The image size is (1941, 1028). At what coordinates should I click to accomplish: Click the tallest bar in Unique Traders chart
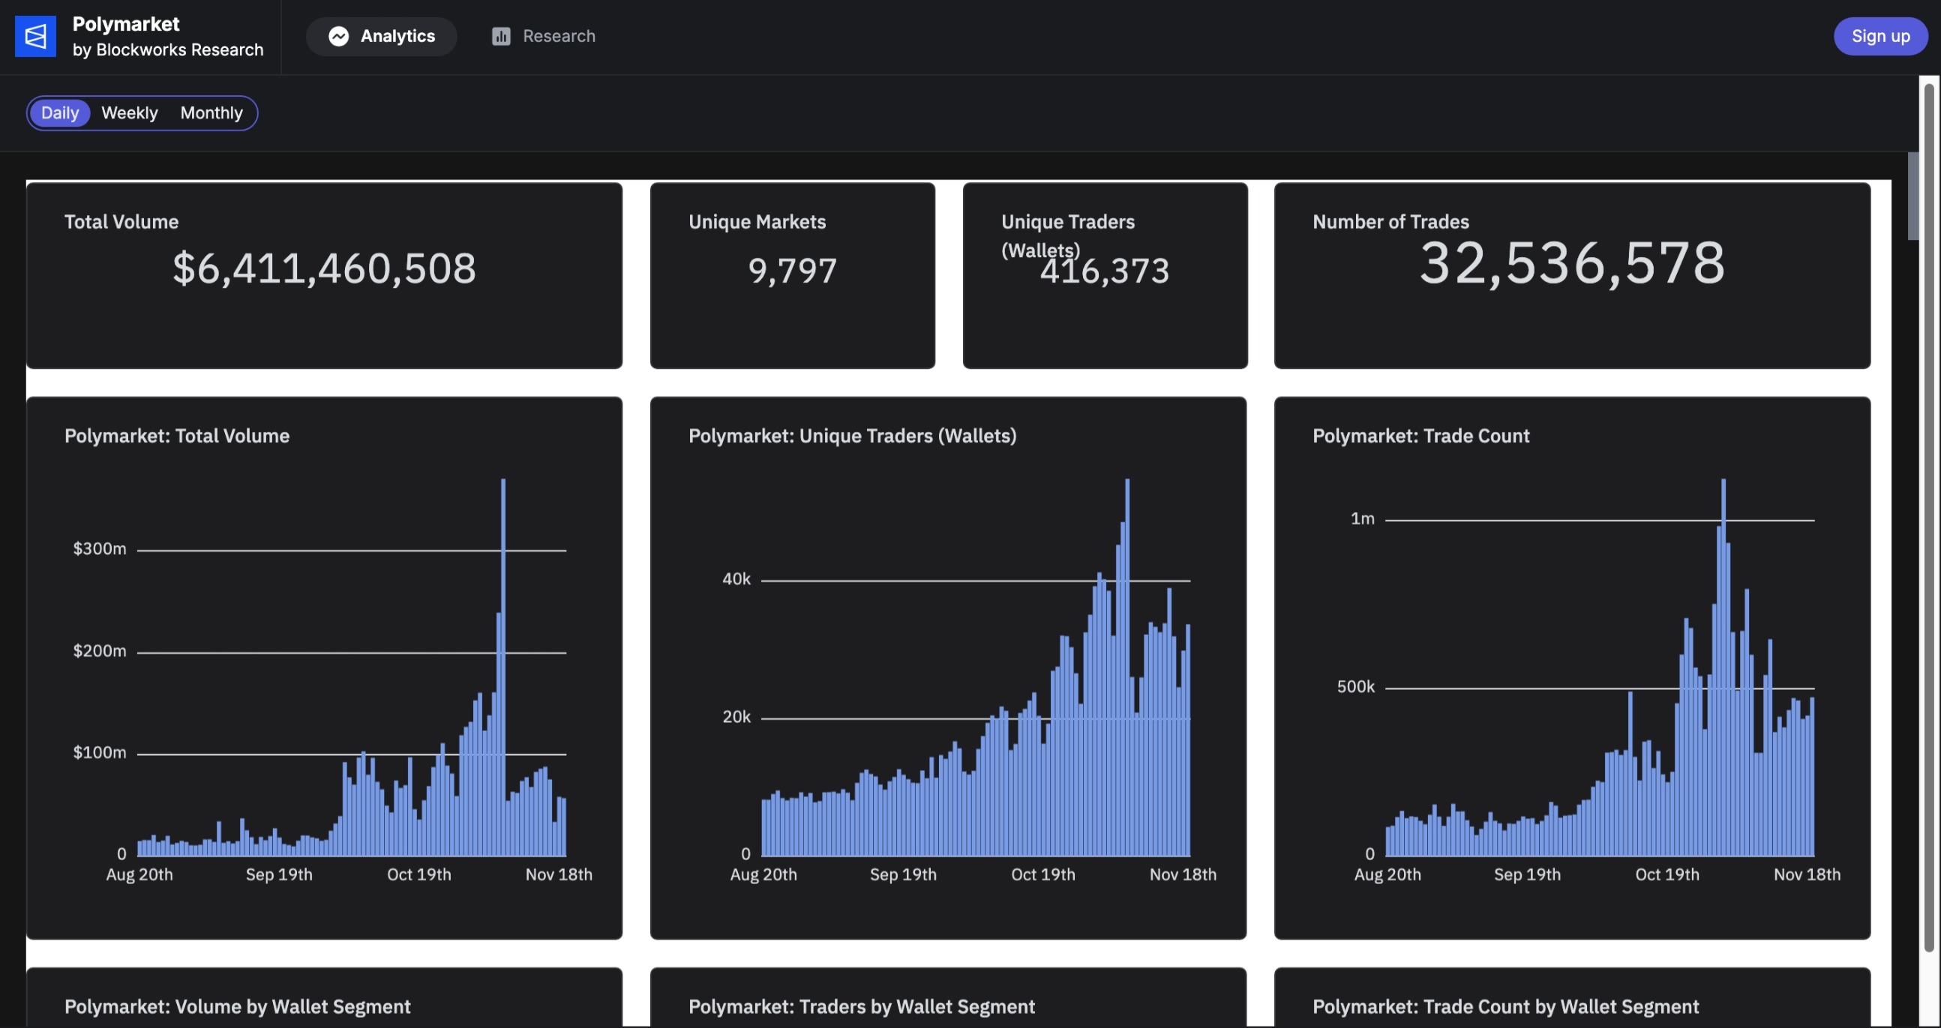[x=1127, y=667]
